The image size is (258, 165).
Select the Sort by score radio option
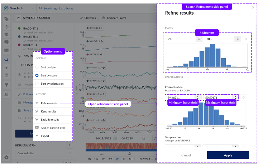37,75
